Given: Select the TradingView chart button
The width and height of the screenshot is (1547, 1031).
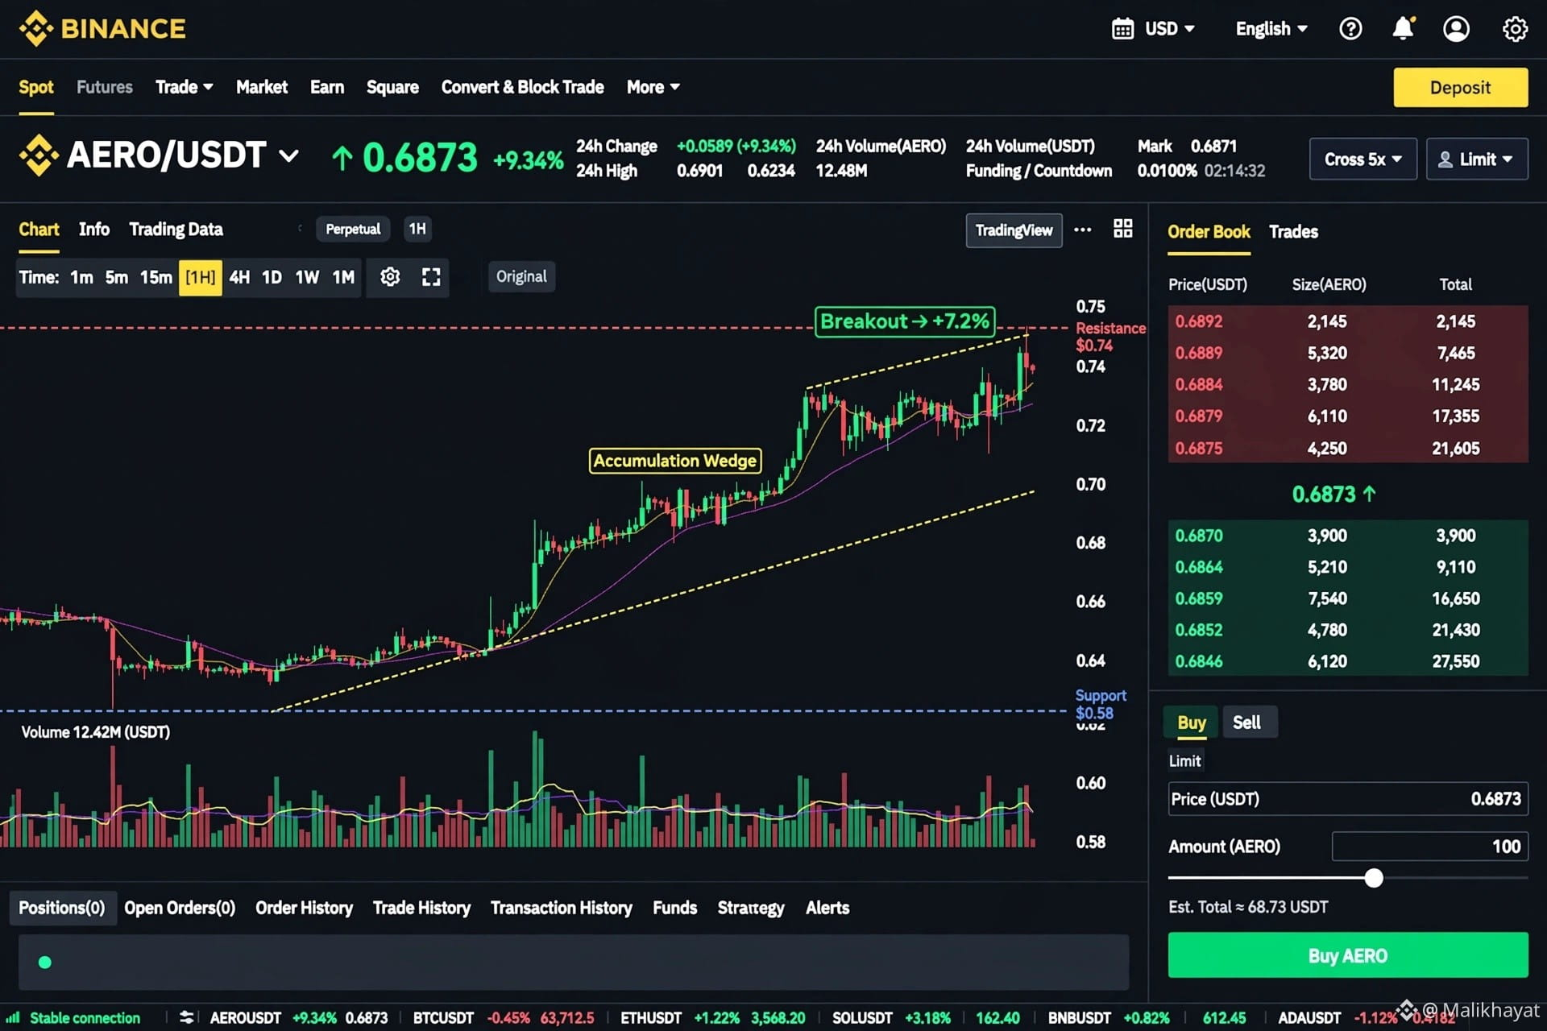Looking at the screenshot, I should click(x=1014, y=230).
